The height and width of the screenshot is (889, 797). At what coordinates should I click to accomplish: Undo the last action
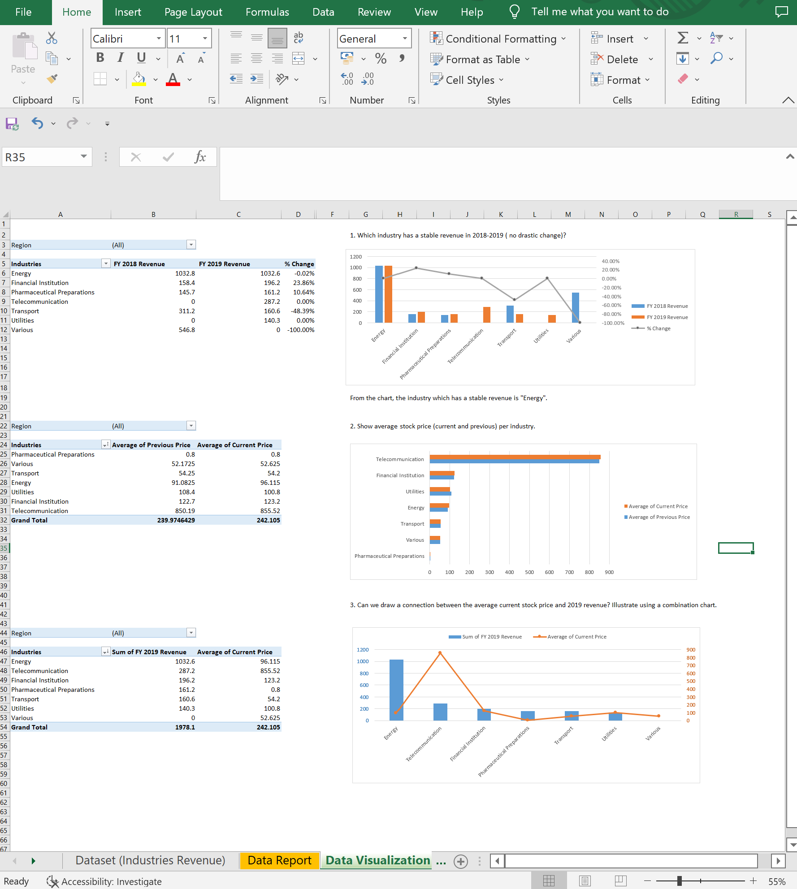(37, 123)
